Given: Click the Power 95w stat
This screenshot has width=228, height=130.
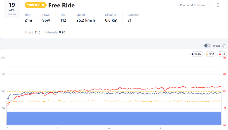Looking at the screenshot, I should pyautogui.click(x=46, y=18).
